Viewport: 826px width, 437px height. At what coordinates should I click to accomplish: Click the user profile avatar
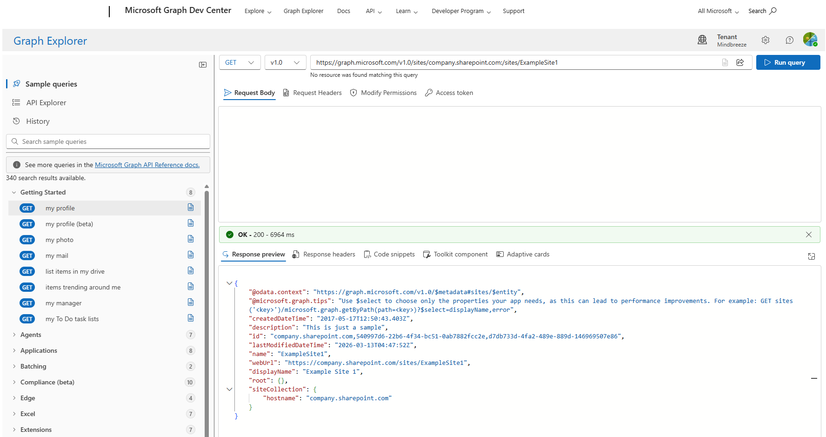tap(810, 40)
